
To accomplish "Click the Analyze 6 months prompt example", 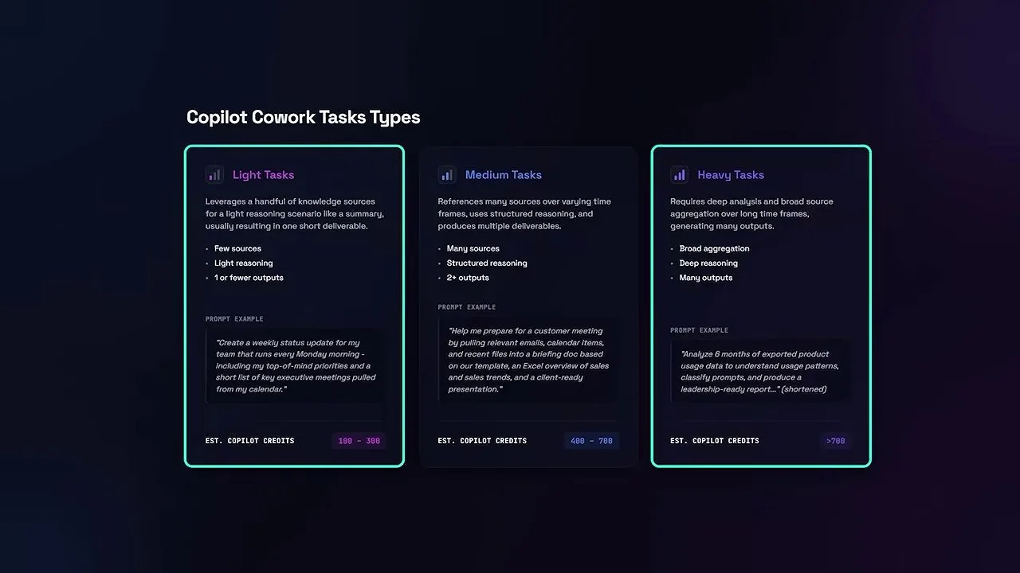I will 760,372.
